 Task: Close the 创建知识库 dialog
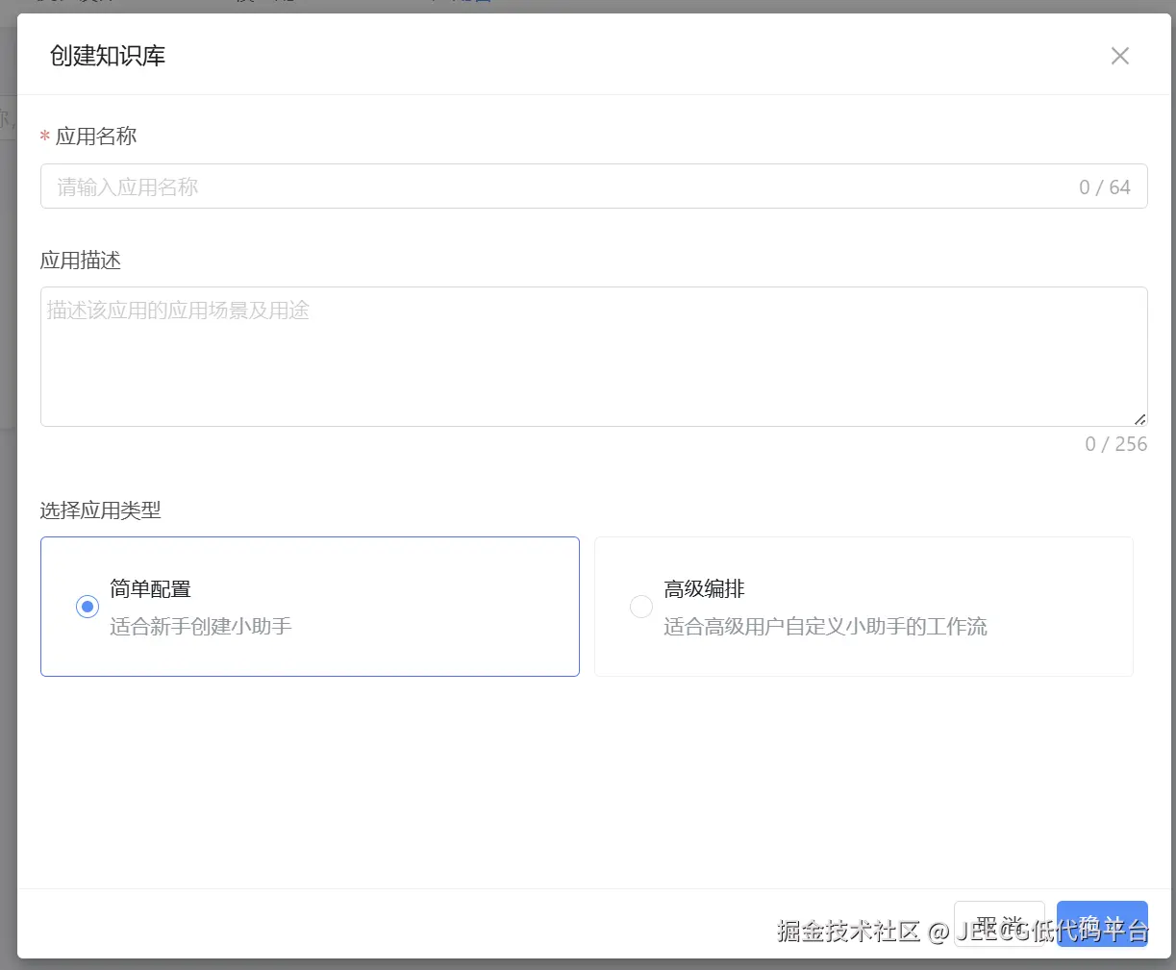point(1119,56)
